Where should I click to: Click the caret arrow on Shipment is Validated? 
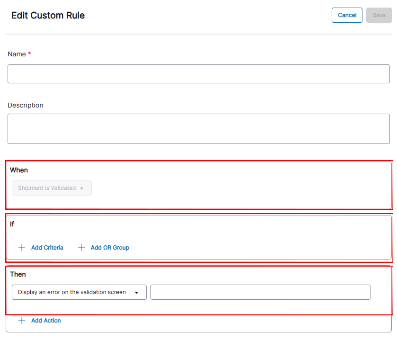82,188
